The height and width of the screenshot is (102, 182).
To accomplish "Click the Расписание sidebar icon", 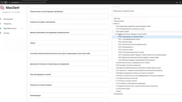I will click(x=1, y=19).
